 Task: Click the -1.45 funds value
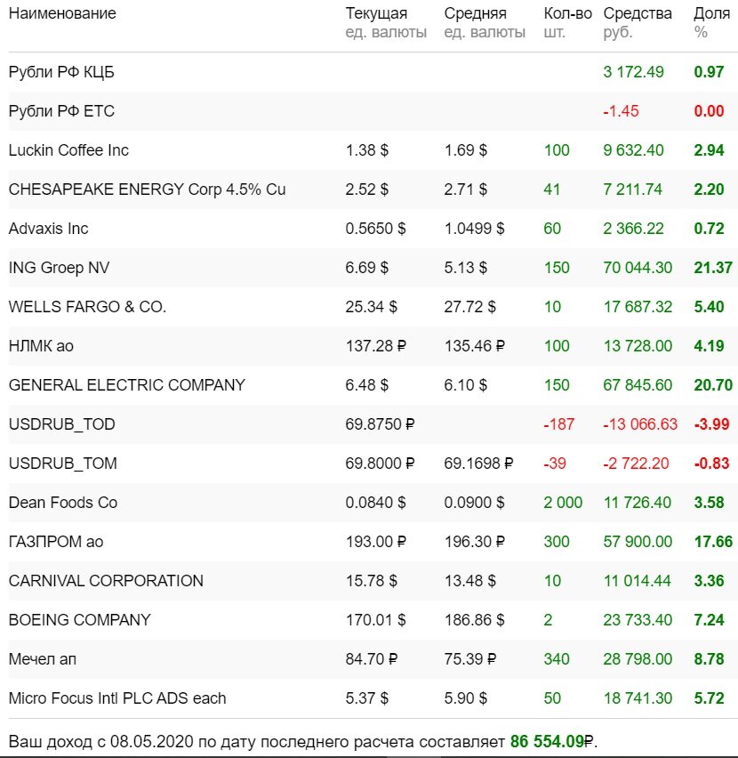[621, 111]
